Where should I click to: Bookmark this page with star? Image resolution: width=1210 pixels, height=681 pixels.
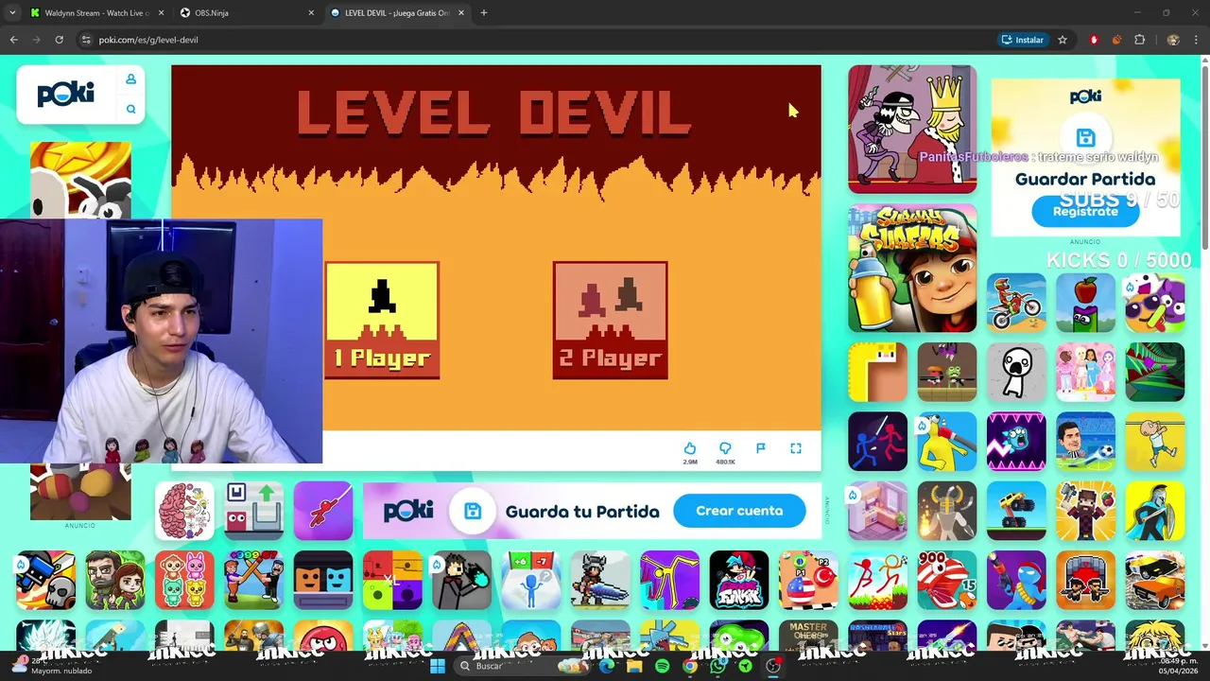1063,40
